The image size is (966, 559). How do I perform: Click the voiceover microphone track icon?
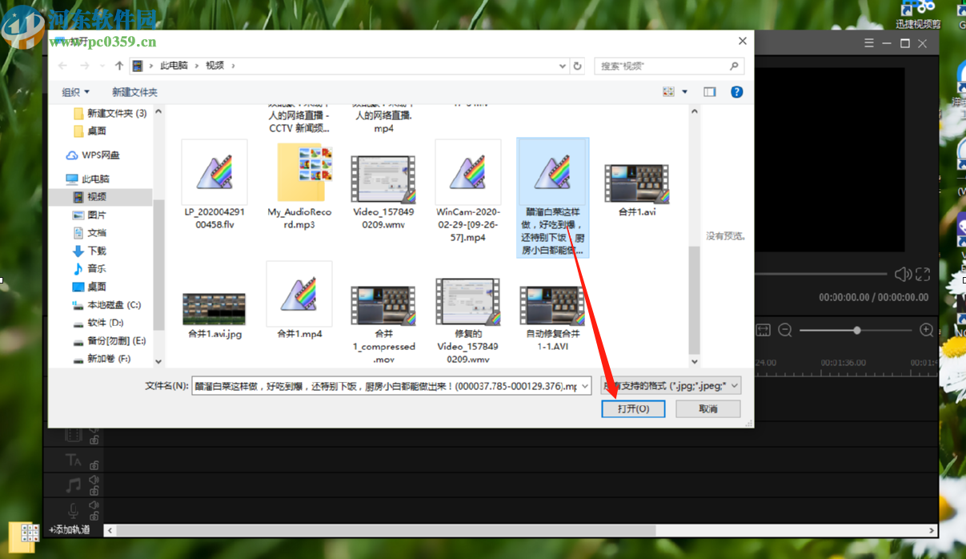coord(74,509)
